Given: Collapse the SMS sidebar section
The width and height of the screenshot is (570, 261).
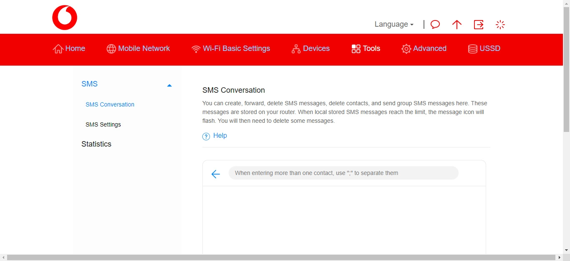Looking at the screenshot, I should (x=169, y=85).
